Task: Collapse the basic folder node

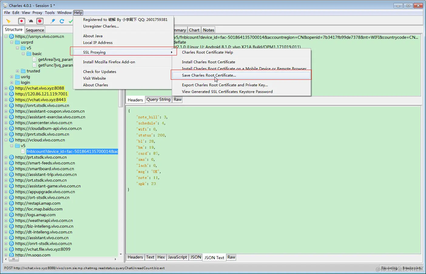Action: [23, 54]
